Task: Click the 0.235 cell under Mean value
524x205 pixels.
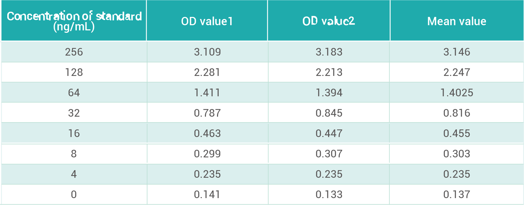Action: tap(457, 174)
